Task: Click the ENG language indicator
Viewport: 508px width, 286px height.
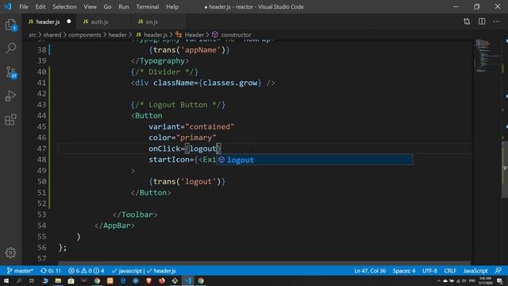Action: (x=472, y=280)
